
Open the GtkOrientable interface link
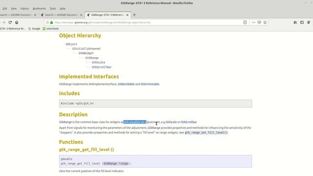point(150,84)
